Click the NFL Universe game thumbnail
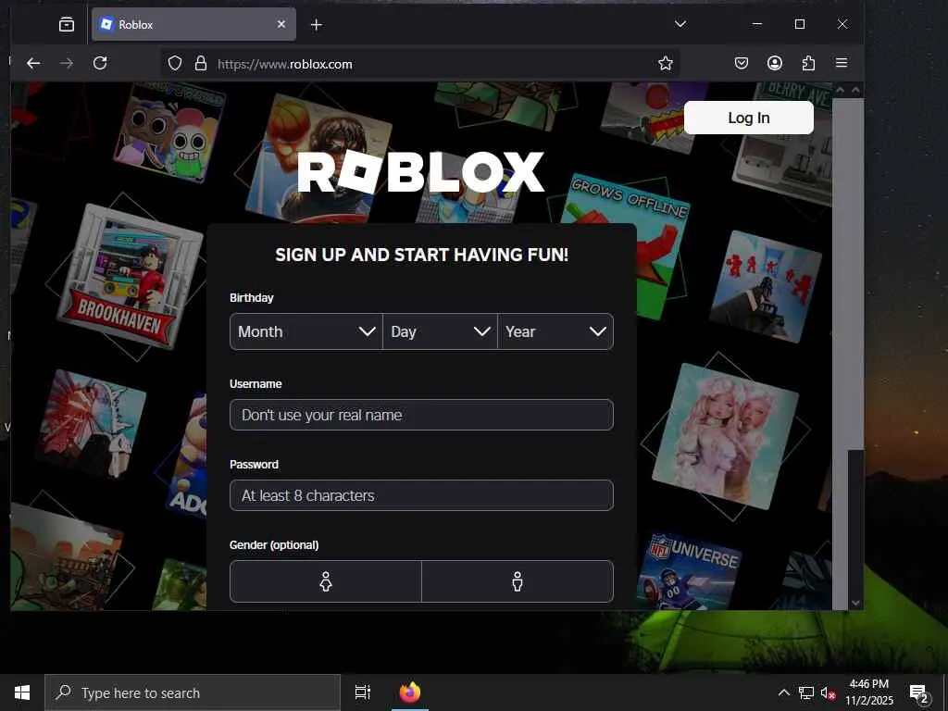The width and height of the screenshot is (948, 711). (689, 571)
